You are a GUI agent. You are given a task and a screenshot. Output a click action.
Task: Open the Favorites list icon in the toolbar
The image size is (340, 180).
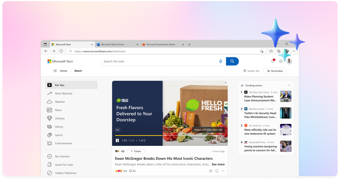[x=271, y=51]
